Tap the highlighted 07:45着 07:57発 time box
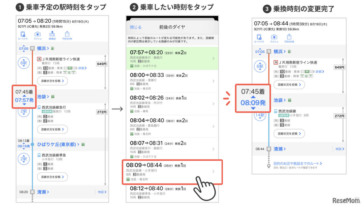This screenshot has width=364, height=207. click(24, 97)
